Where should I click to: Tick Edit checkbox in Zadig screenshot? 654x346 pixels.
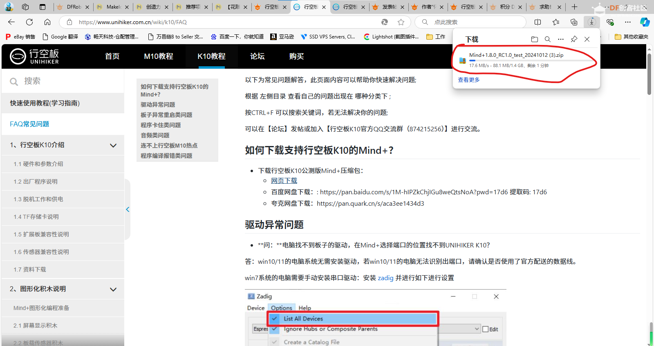[x=486, y=329]
